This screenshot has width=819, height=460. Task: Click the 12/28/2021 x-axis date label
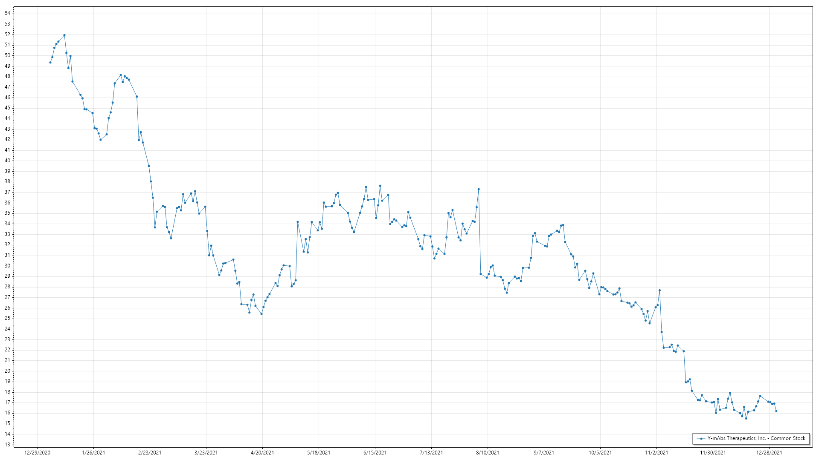(x=769, y=453)
